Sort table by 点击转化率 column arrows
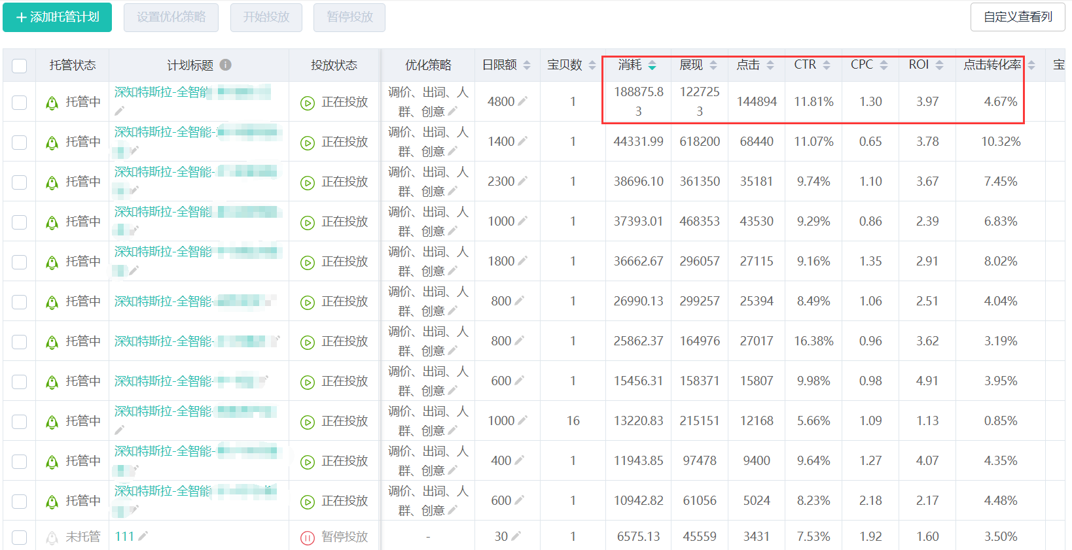 (1031, 65)
